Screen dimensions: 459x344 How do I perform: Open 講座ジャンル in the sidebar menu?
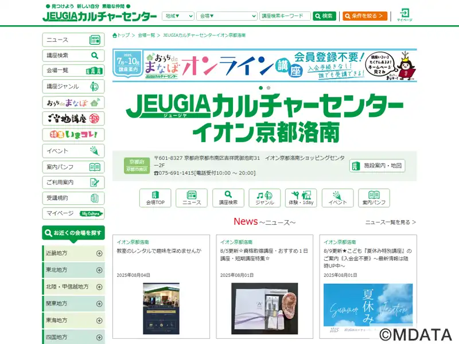click(x=73, y=87)
